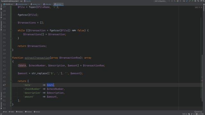
Task: Open the Favorites side panel
Action: click(x=1, y=105)
